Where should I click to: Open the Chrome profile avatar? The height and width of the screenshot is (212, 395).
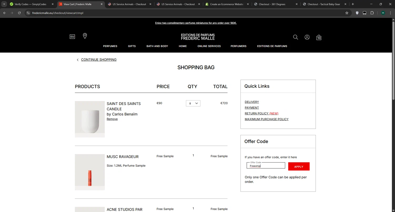click(383, 13)
